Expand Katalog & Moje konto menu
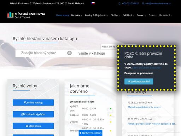This screenshot has width=181, height=136. point(97,15)
